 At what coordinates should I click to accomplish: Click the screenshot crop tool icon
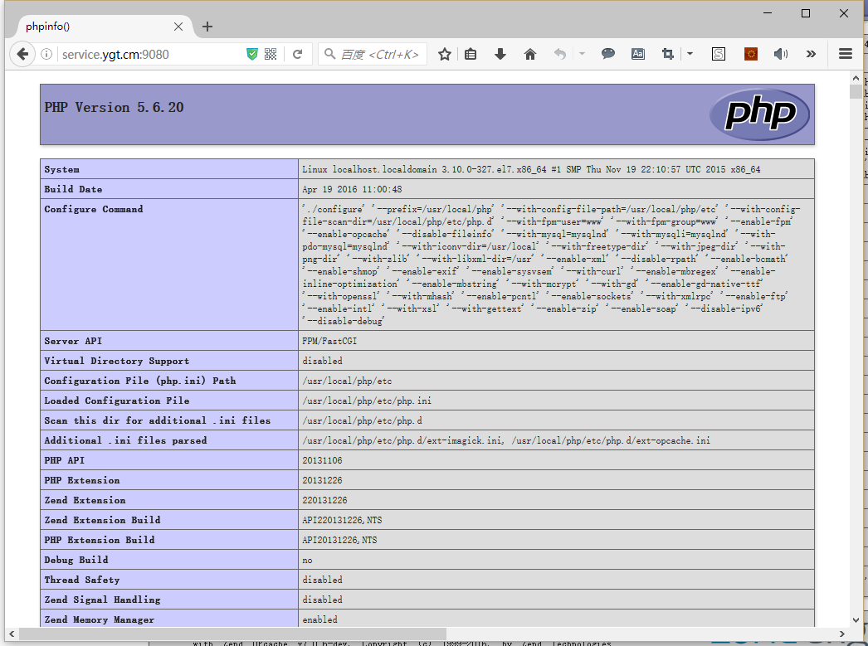[x=667, y=54]
